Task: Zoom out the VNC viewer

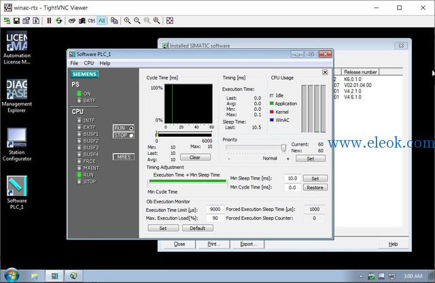Action: pyautogui.click(x=137, y=20)
